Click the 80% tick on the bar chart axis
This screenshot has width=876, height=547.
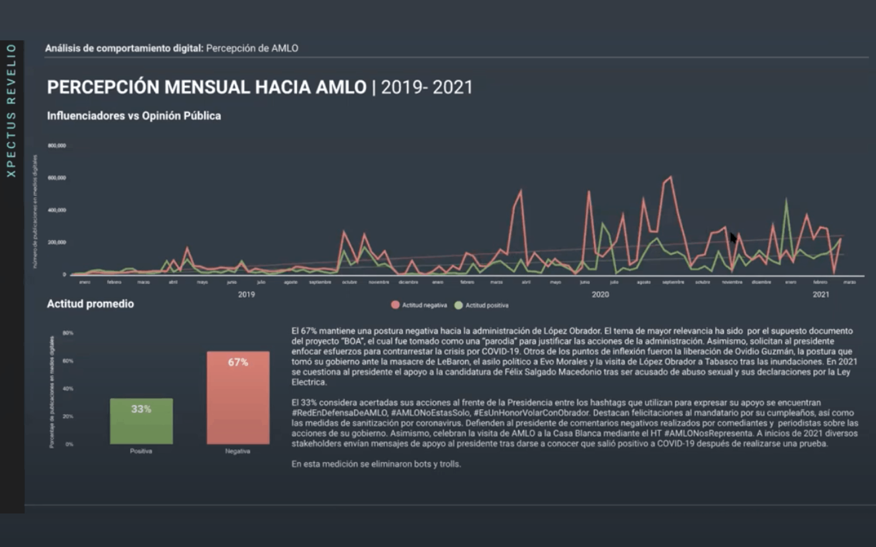68,333
